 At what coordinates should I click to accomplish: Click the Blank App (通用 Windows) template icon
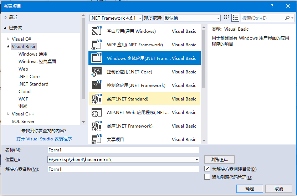coord(97,31)
